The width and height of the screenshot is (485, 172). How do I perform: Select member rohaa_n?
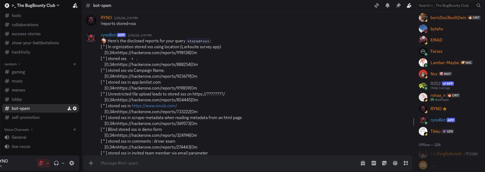click(450, 97)
